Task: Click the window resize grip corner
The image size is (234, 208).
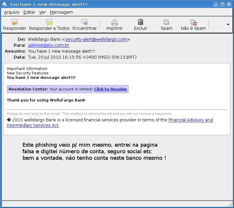Action: (230, 204)
